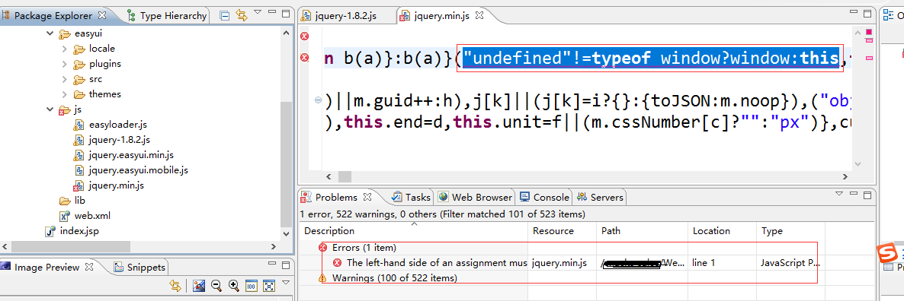This screenshot has width=904, height=301.
Task: Expand the locale folder
Action: (64, 48)
